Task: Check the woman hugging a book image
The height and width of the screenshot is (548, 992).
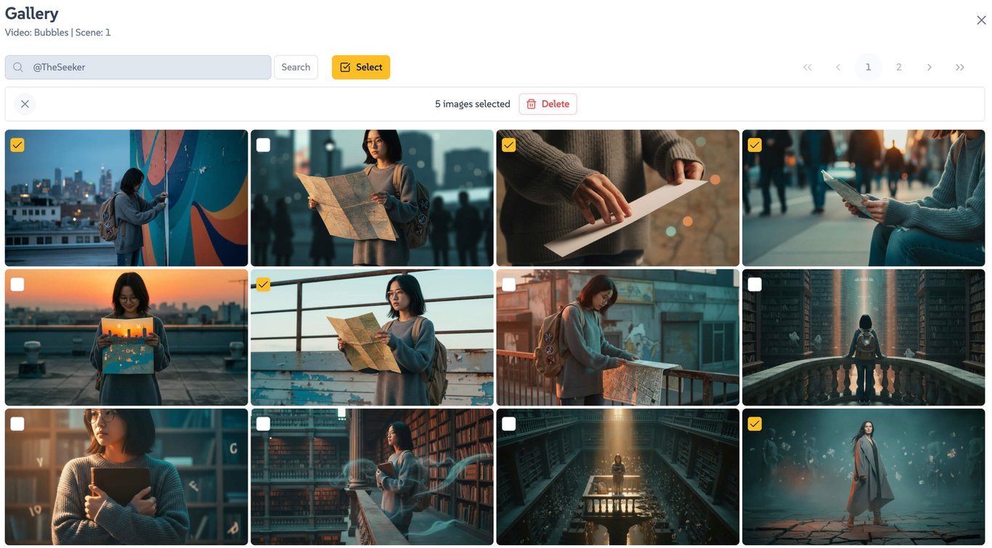Action: [x=17, y=424]
